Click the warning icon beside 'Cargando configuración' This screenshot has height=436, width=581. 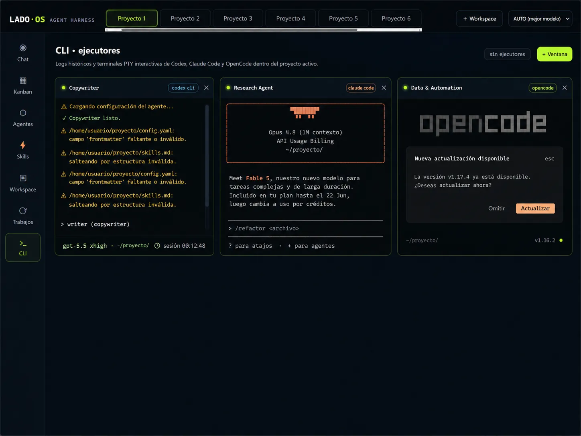point(64,107)
